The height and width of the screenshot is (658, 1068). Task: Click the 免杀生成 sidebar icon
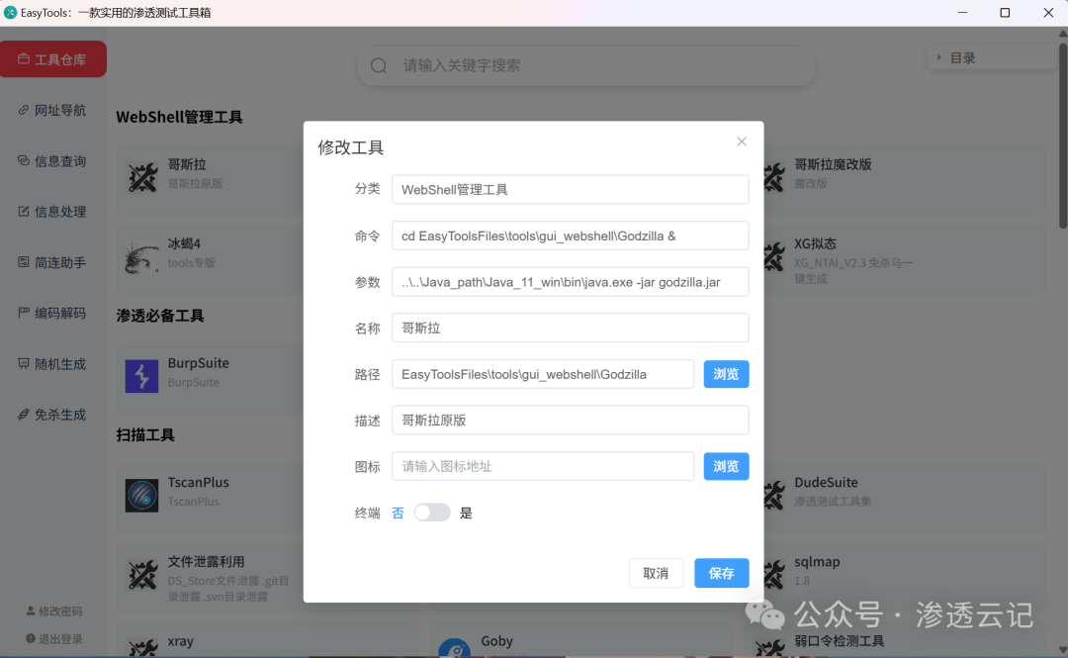(23, 414)
